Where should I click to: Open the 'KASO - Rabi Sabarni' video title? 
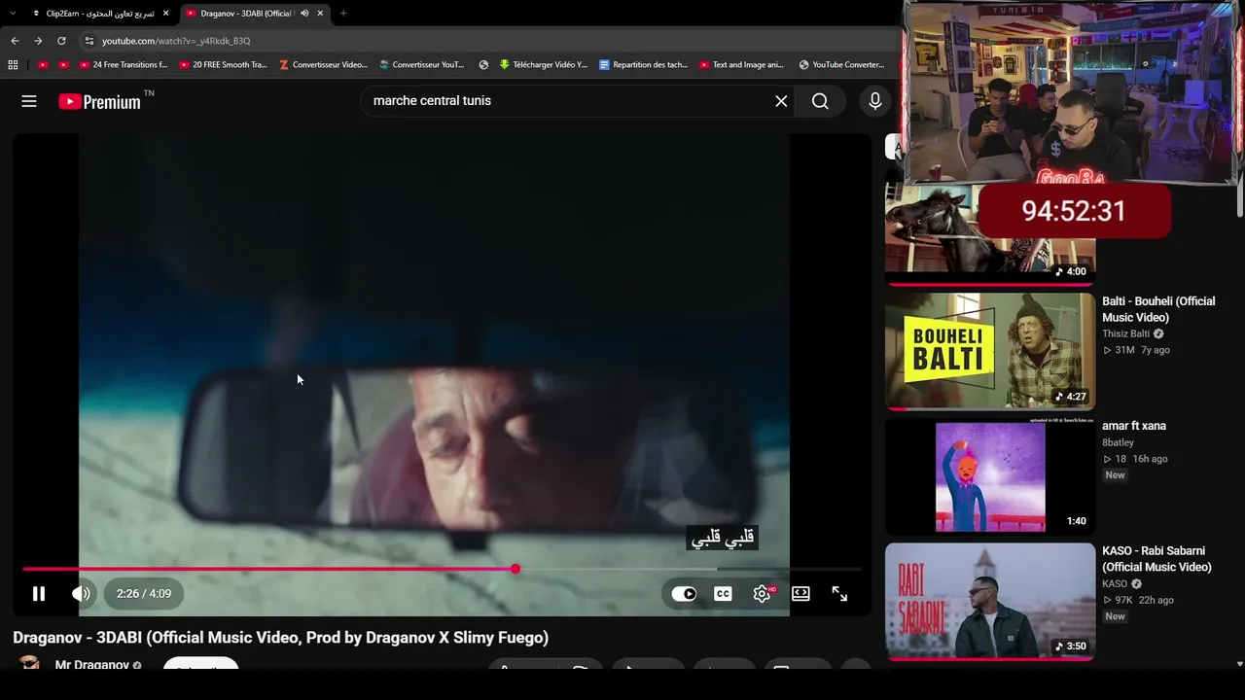coord(1156,559)
